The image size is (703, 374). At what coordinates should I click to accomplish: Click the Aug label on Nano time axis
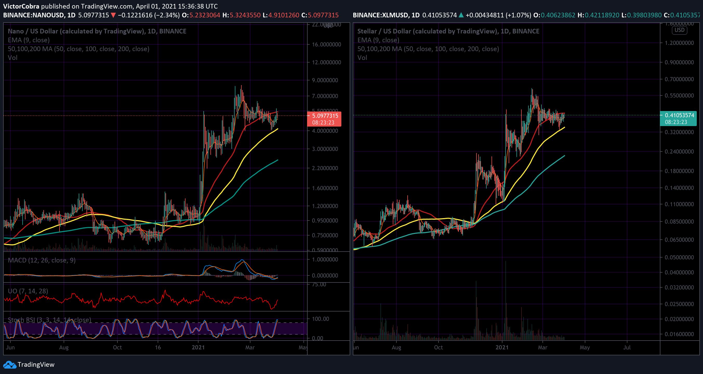coord(64,347)
